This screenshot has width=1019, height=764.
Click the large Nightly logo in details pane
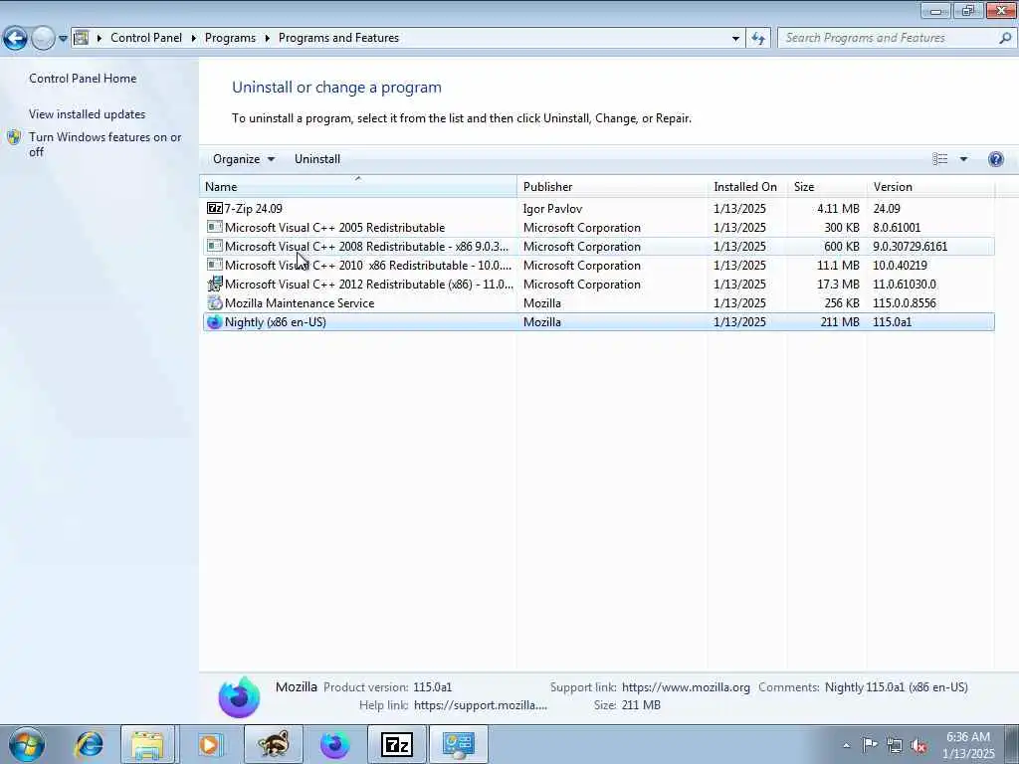[x=239, y=697]
